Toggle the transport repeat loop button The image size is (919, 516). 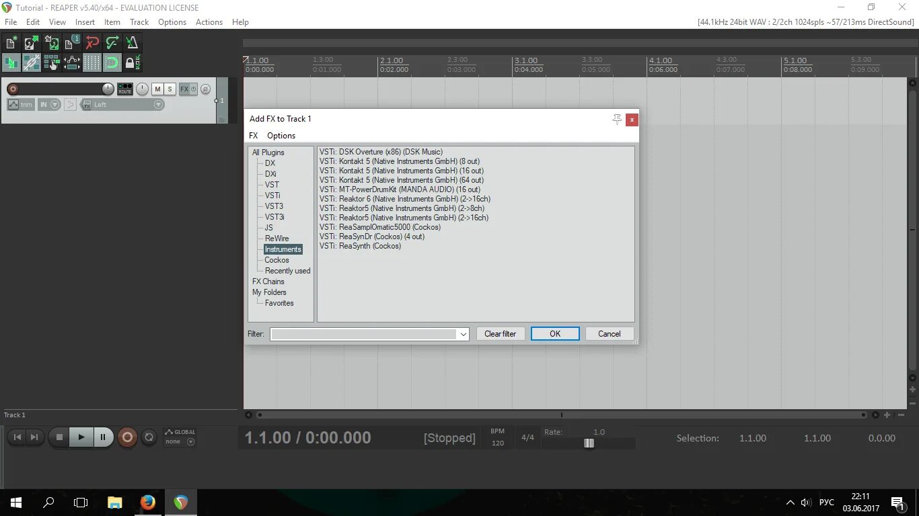149,437
